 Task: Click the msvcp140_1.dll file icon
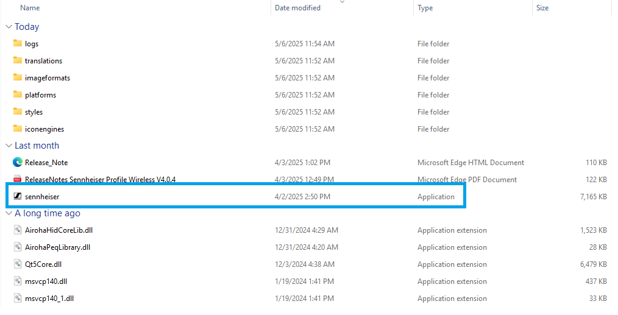pyautogui.click(x=18, y=299)
